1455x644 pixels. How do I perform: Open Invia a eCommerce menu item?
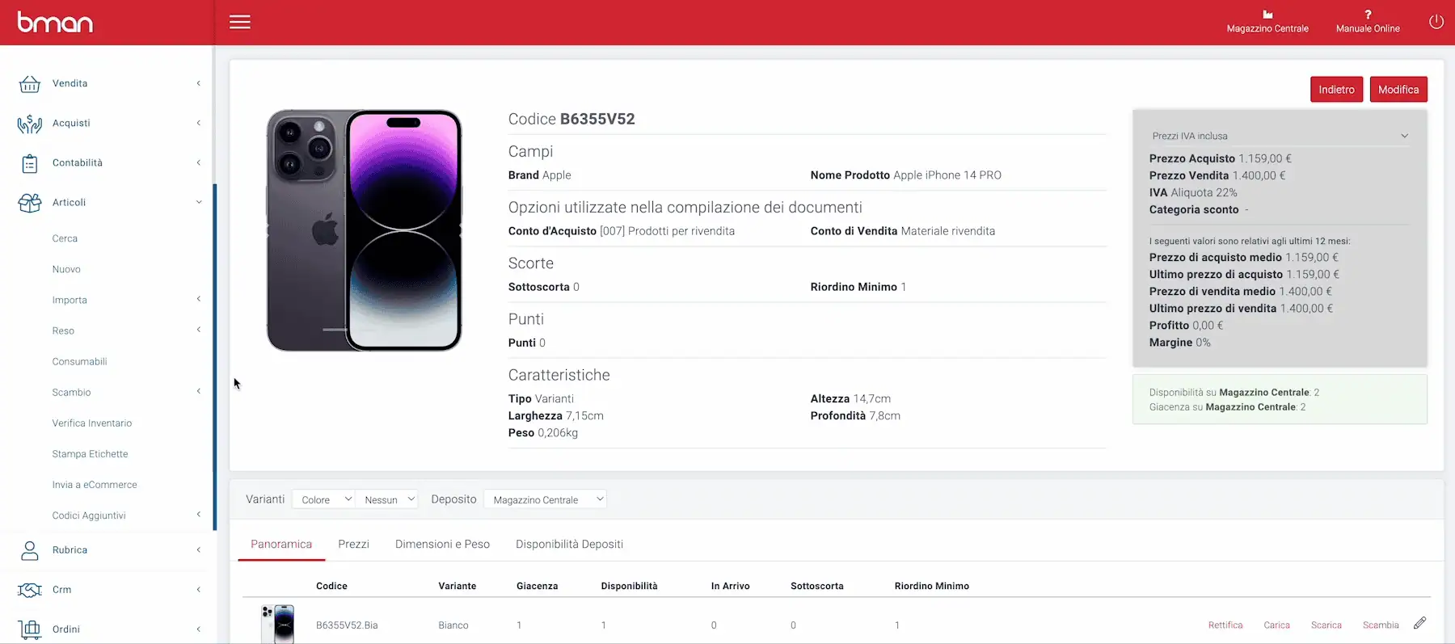pyautogui.click(x=95, y=484)
